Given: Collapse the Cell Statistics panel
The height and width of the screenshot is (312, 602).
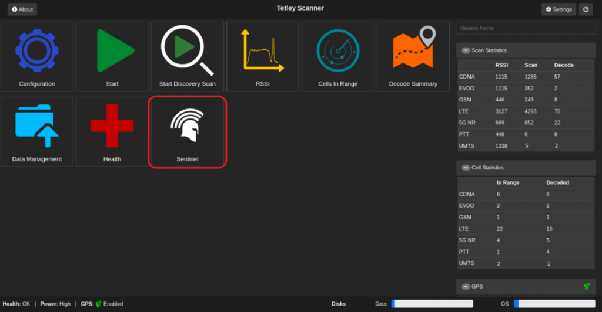Looking at the screenshot, I should (466, 168).
